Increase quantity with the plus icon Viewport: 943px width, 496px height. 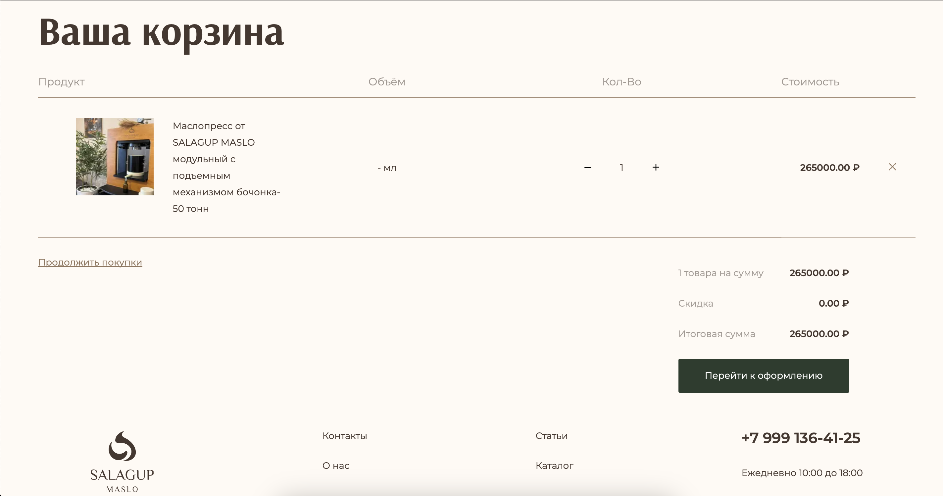[656, 167]
